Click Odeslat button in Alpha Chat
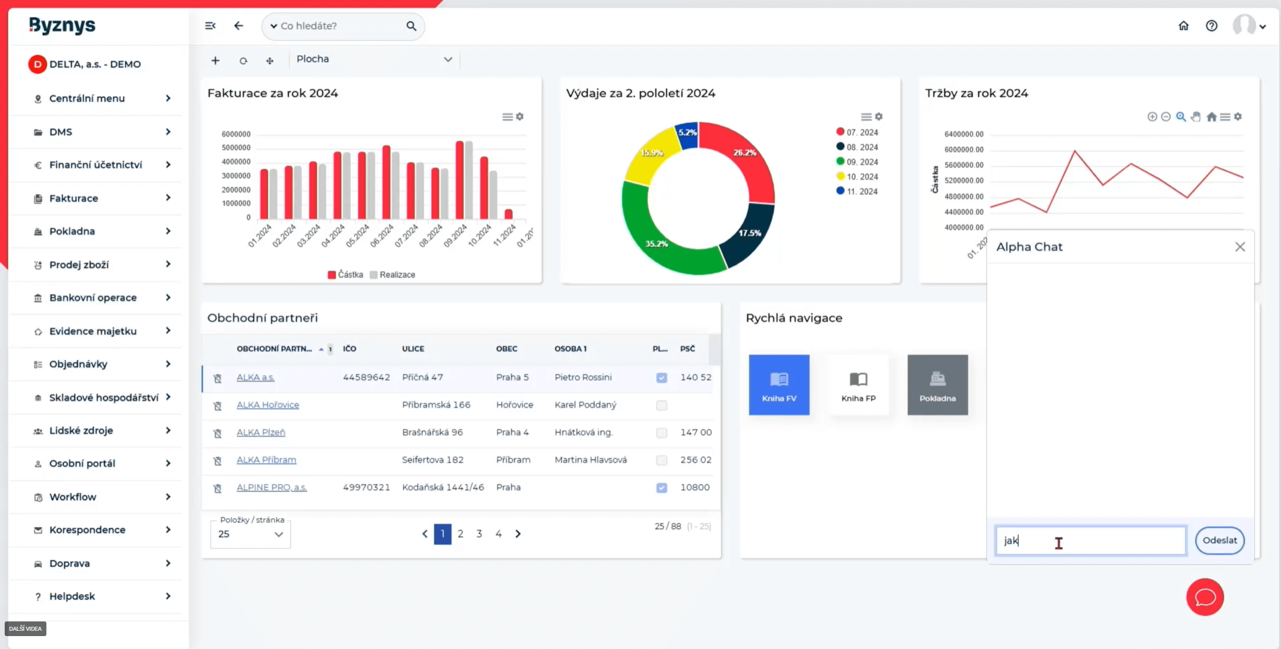This screenshot has height=649, width=1281. pyautogui.click(x=1220, y=540)
